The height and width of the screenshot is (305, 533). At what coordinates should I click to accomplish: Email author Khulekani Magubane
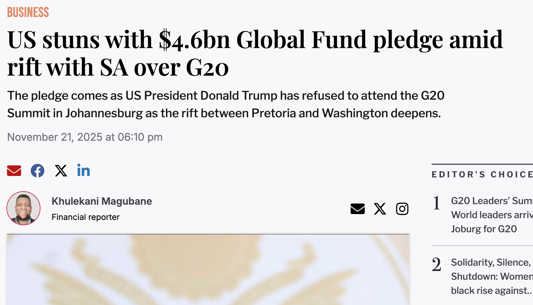pyautogui.click(x=357, y=209)
